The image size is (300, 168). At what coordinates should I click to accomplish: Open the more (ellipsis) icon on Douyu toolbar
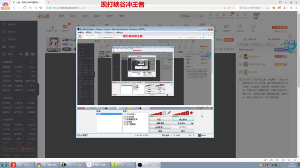(253, 27)
